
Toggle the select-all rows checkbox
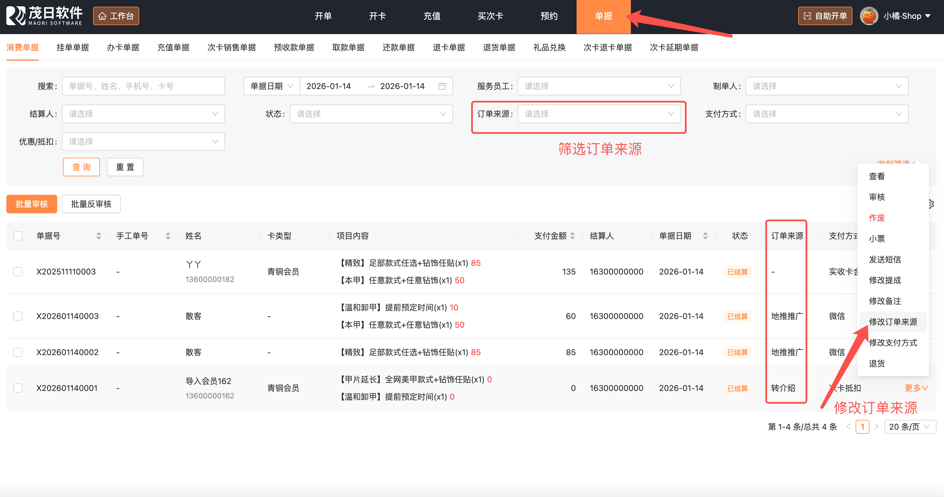tap(18, 236)
